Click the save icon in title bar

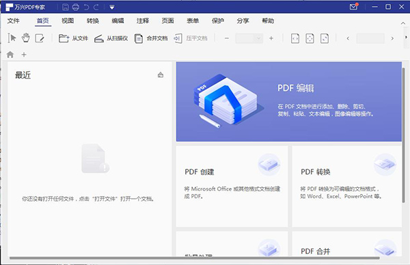point(66,7)
